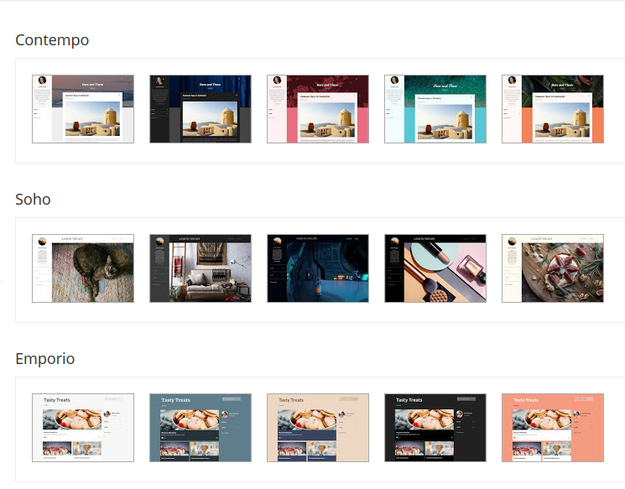Select the aqua Contempo theme thumbnail
The image size is (625, 489).
pos(435,109)
